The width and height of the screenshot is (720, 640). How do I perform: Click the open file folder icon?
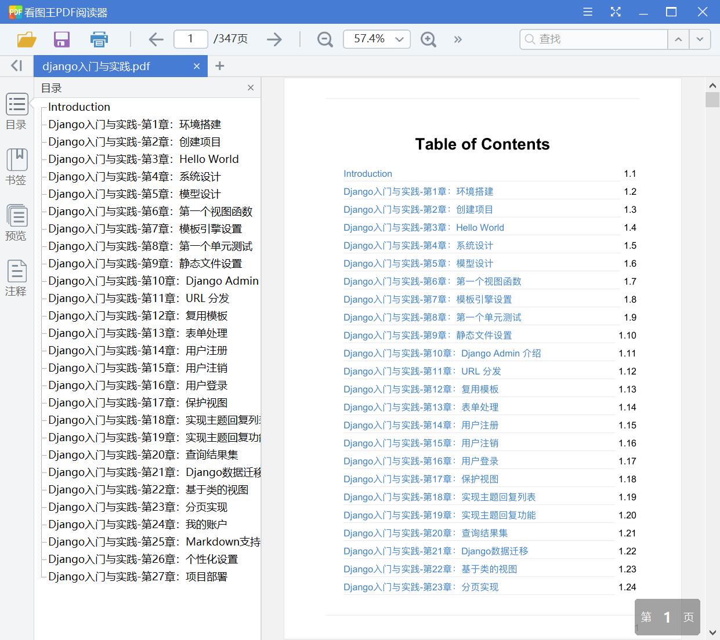point(27,39)
